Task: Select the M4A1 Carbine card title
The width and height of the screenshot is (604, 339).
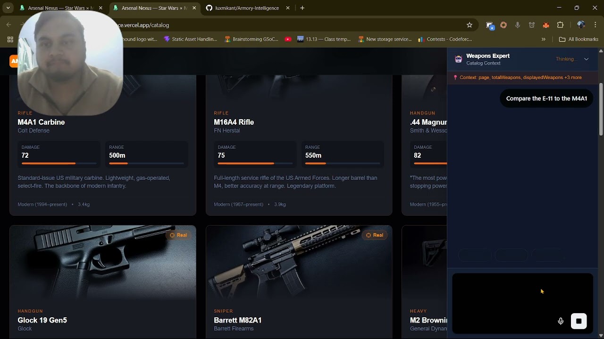Action: pos(41,122)
